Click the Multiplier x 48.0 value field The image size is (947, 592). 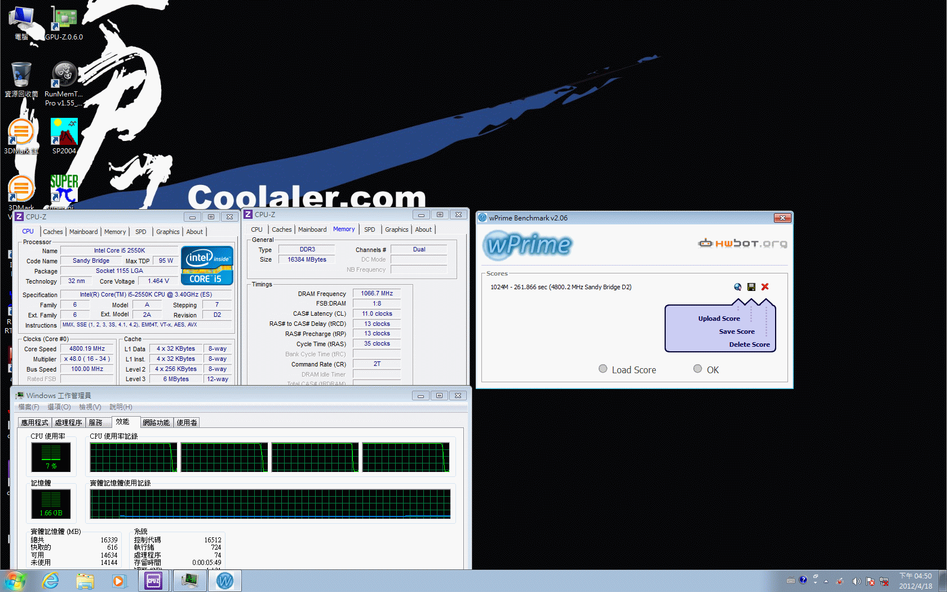tap(87, 359)
